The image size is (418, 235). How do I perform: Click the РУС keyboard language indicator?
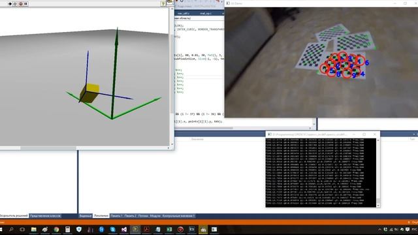[x=414, y=229]
